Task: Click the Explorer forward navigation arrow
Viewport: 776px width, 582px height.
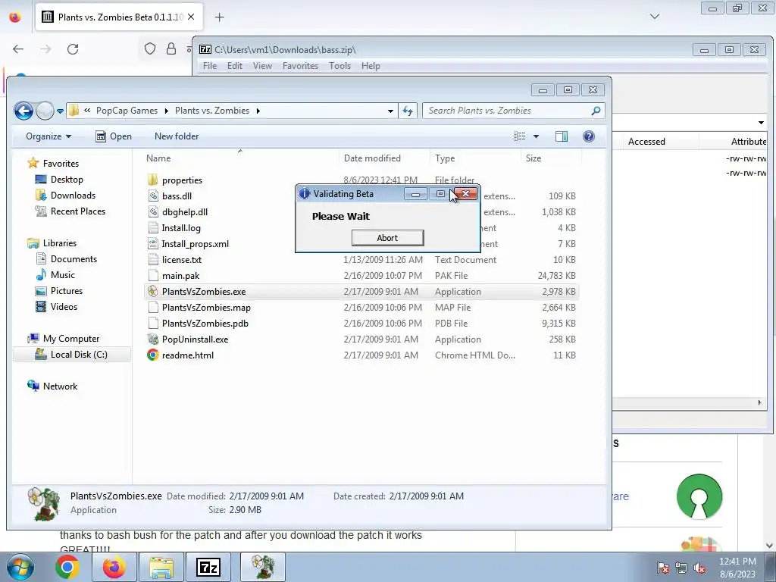Action: click(x=45, y=111)
